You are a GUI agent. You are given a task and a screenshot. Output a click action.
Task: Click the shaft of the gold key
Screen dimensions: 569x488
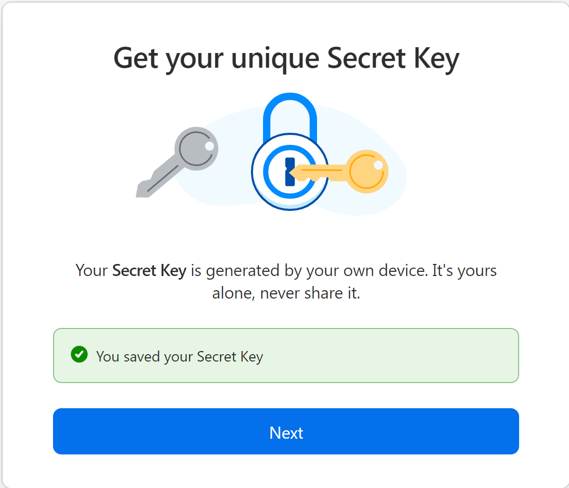[x=331, y=171]
